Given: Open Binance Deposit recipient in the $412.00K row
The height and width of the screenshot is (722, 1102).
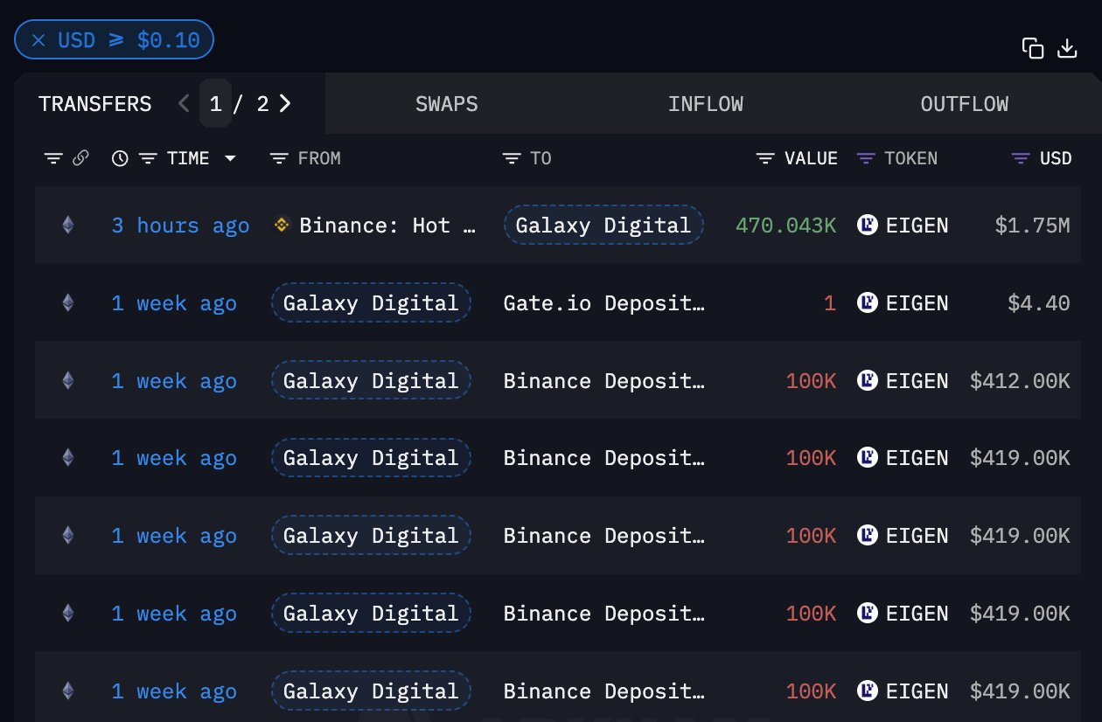Looking at the screenshot, I should (603, 381).
